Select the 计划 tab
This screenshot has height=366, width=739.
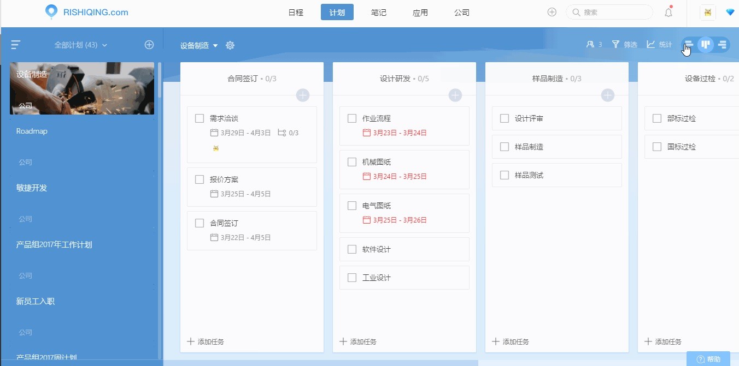pyautogui.click(x=337, y=12)
